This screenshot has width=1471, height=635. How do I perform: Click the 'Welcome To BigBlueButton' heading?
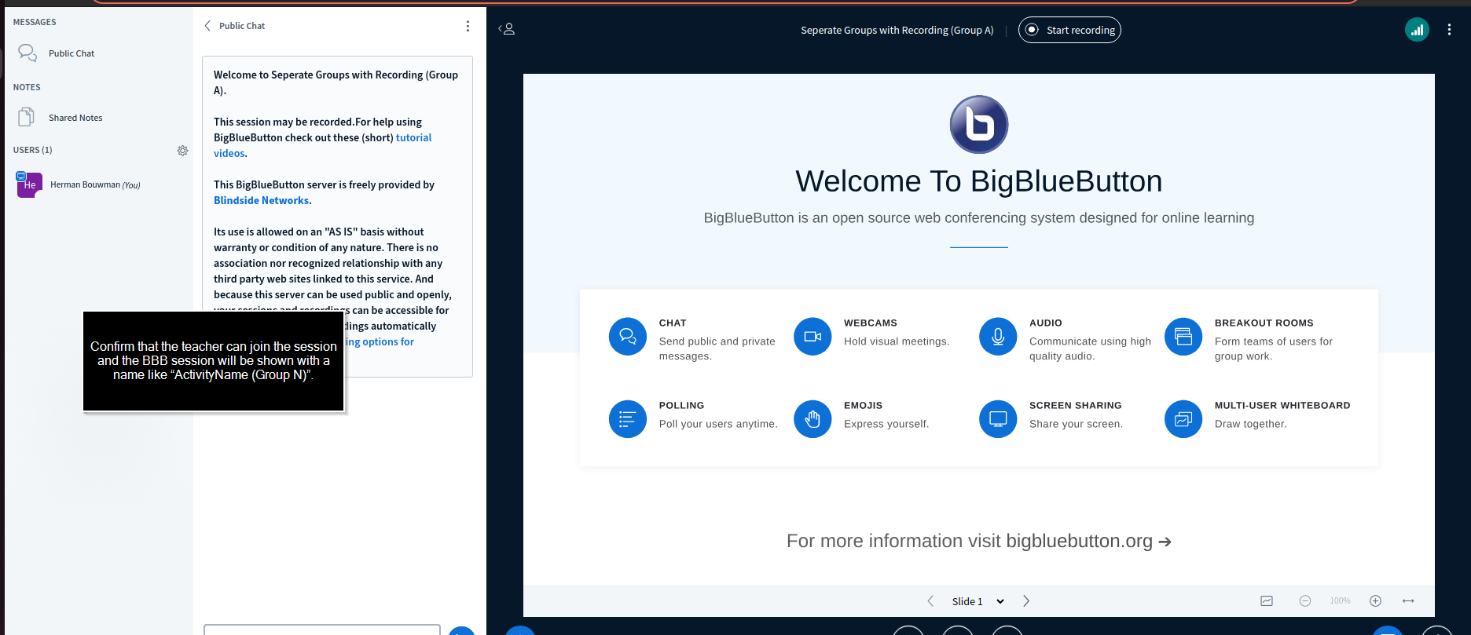pos(978,181)
